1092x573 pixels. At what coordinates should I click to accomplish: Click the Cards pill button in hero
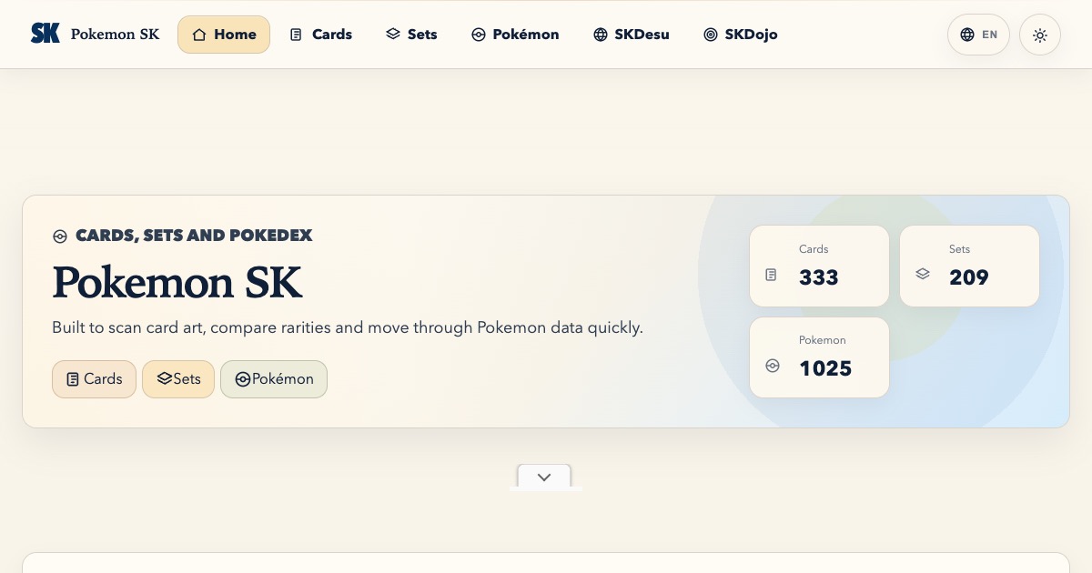pyautogui.click(x=94, y=379)
